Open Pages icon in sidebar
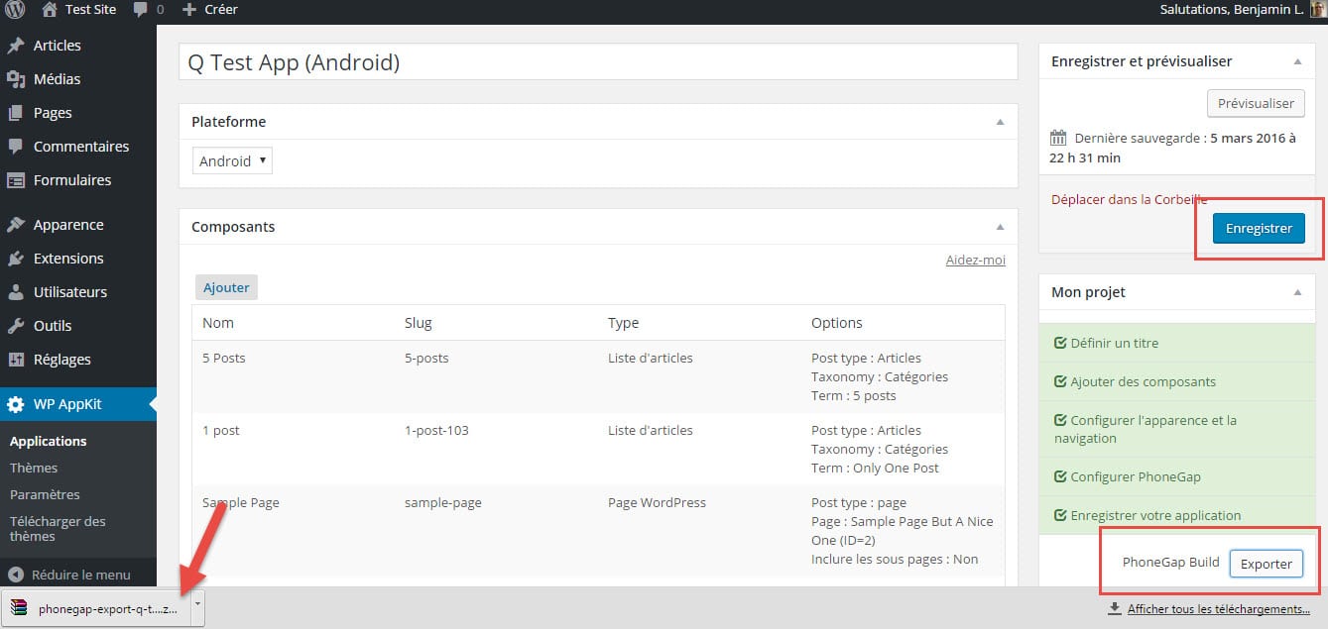Viewport: 1328px width, 629px height. (16, 113)
